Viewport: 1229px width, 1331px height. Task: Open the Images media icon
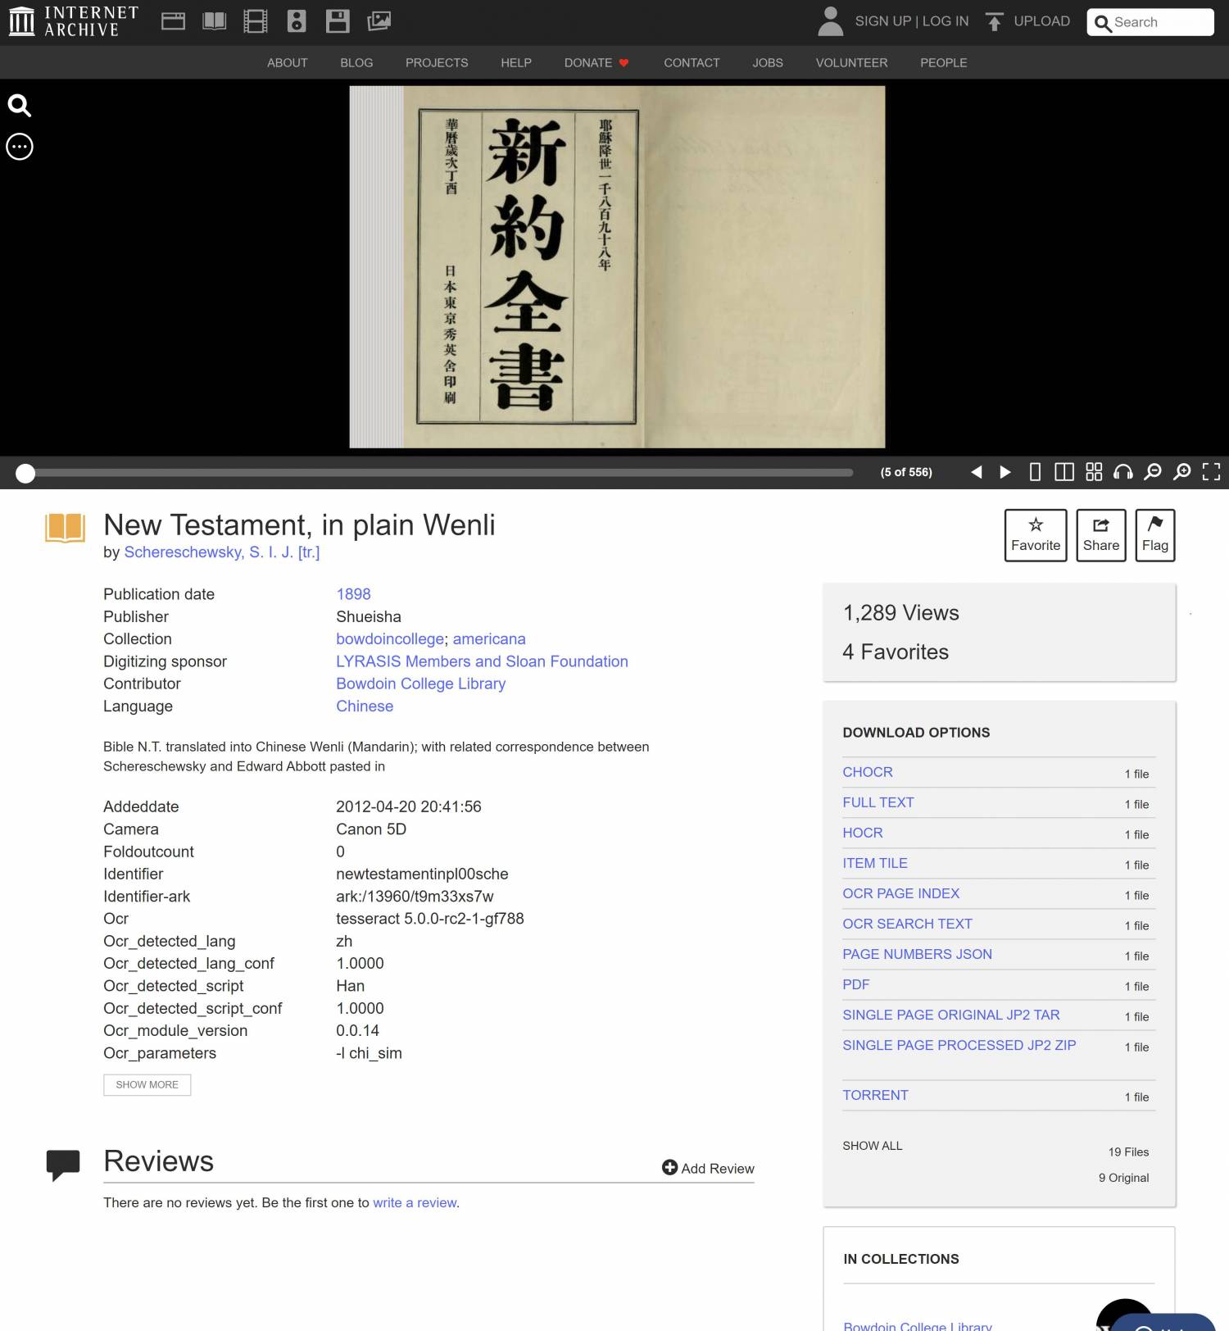(x=379, y=21)
